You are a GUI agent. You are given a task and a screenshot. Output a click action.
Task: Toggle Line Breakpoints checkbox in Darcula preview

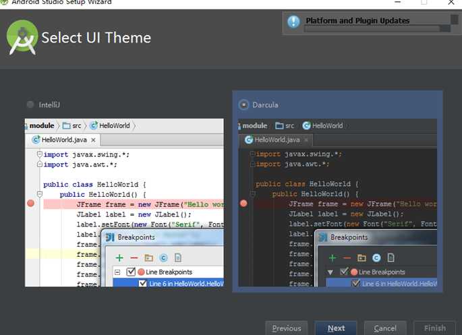pos(344,272)
